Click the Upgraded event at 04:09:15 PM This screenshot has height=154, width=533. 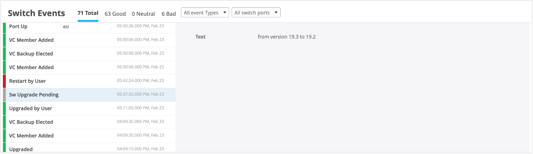click(x=21, y=149)
